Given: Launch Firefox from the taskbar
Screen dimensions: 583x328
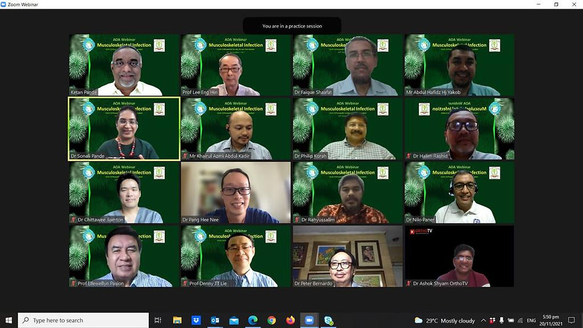Looking at the screenshot, I should tap(291, 320).
